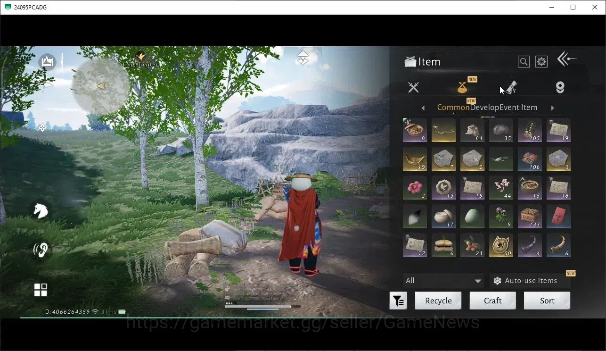
Task: Select the pouch items category icon
Action: coord(463,87)
